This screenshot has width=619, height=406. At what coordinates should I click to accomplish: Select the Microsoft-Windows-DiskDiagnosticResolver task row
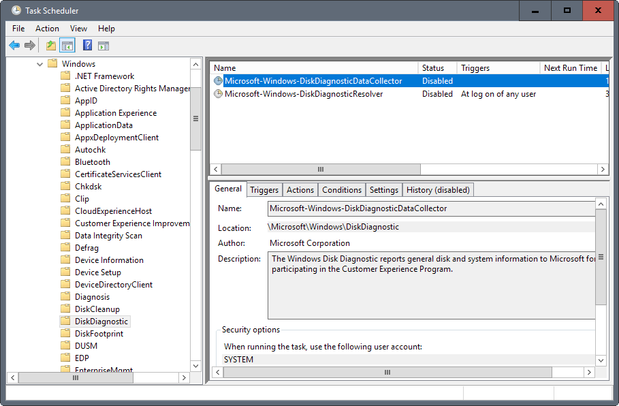click(x=410, y=94)
